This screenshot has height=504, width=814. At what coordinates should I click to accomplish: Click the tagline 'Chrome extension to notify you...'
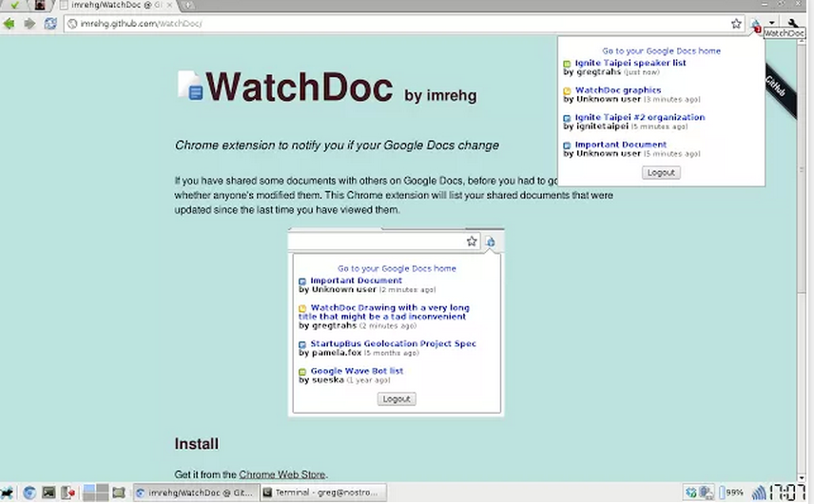337,145
